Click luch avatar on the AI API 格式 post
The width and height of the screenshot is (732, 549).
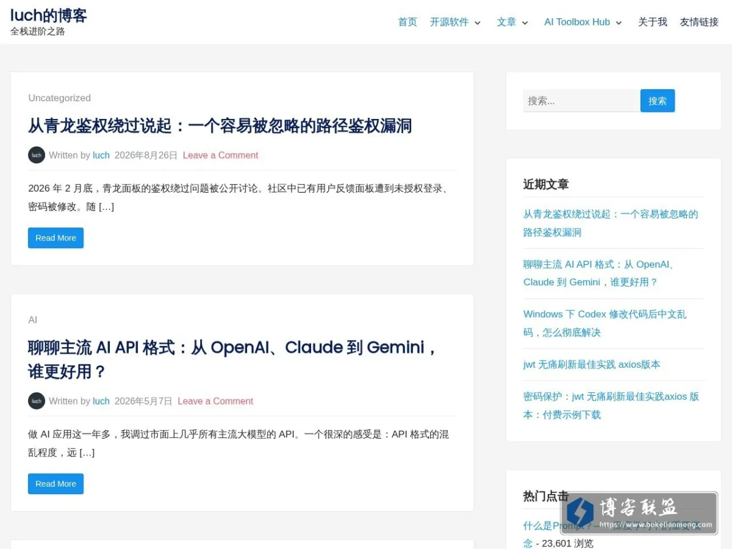pyautogui.click(x=37, y=401)
